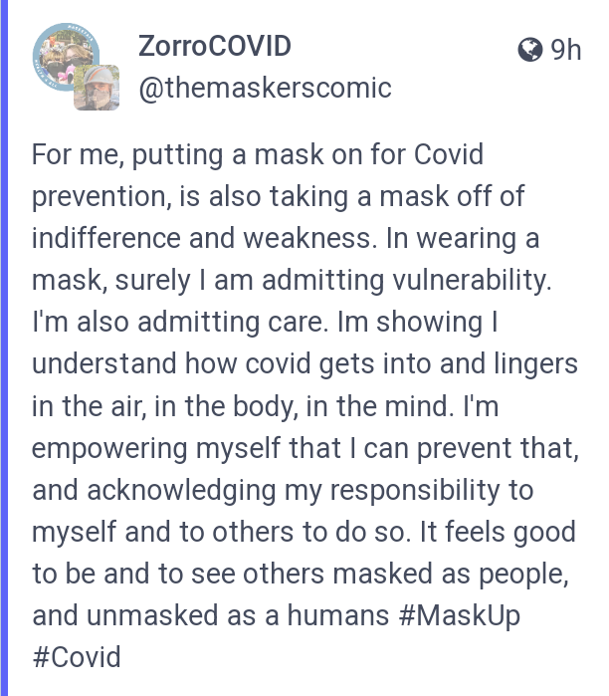Screen dimensions: 609x696
Task: Click the line starting "empowering myself that"
Action: pos(305,448)
